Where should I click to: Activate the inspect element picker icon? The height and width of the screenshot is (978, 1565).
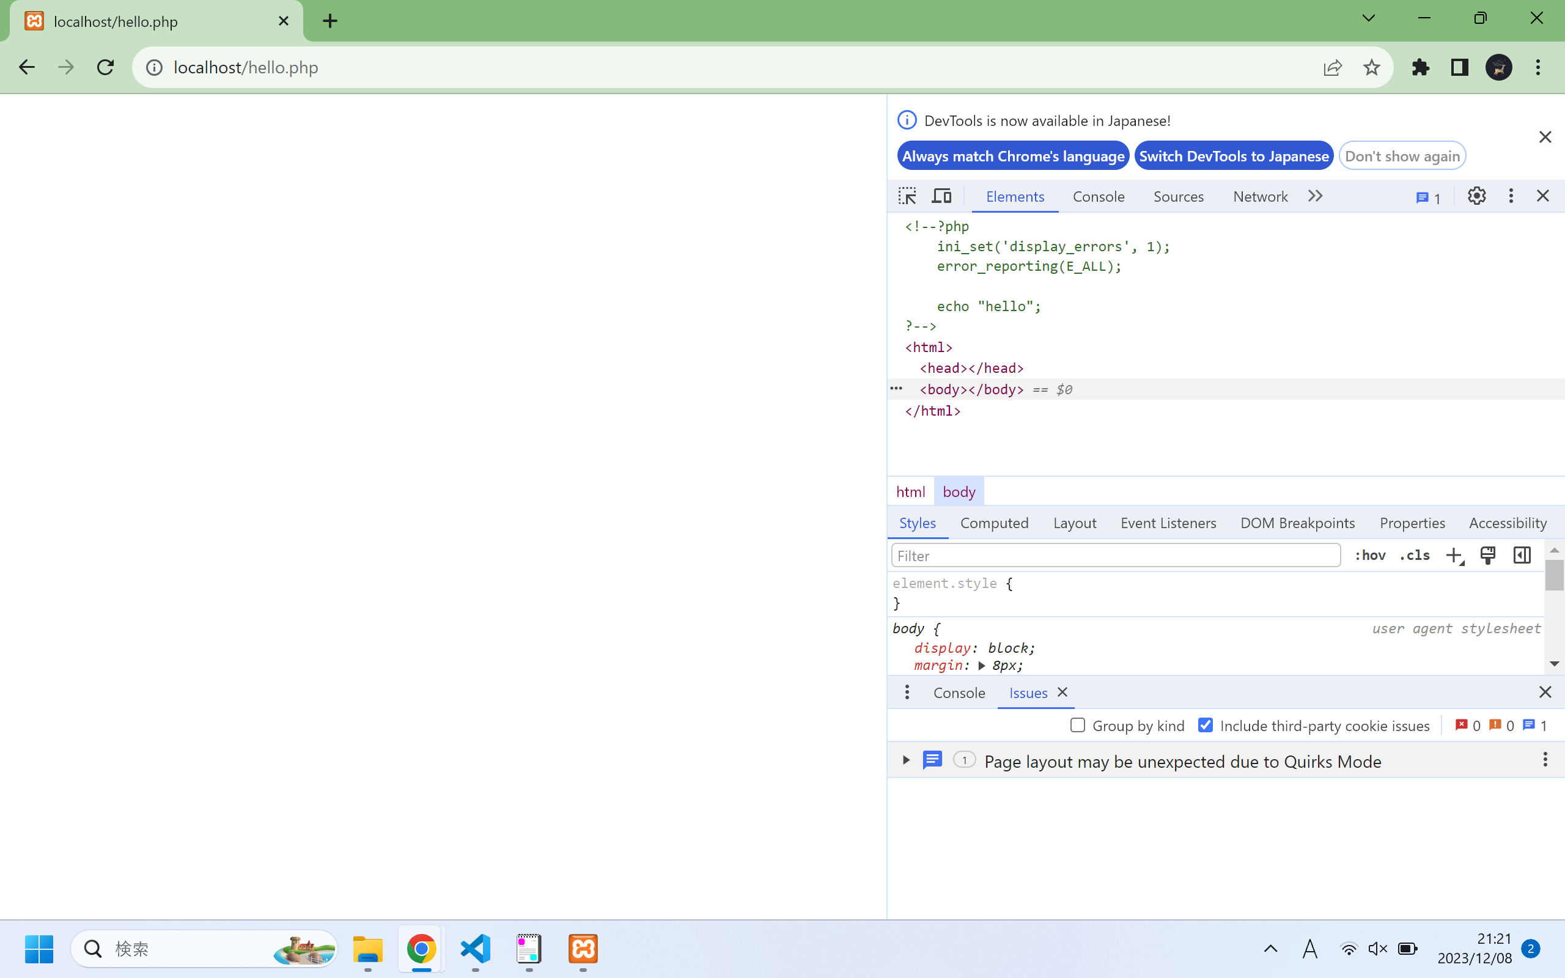907,196
